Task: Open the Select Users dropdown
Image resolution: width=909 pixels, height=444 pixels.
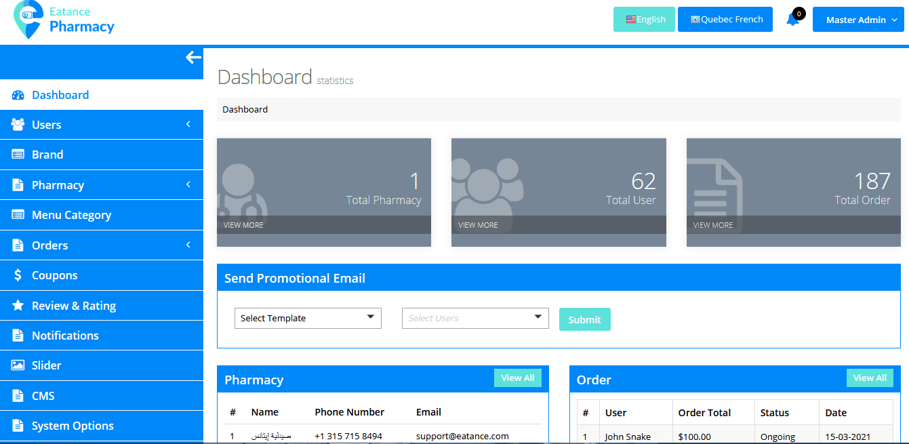Action: pos(474,318)
